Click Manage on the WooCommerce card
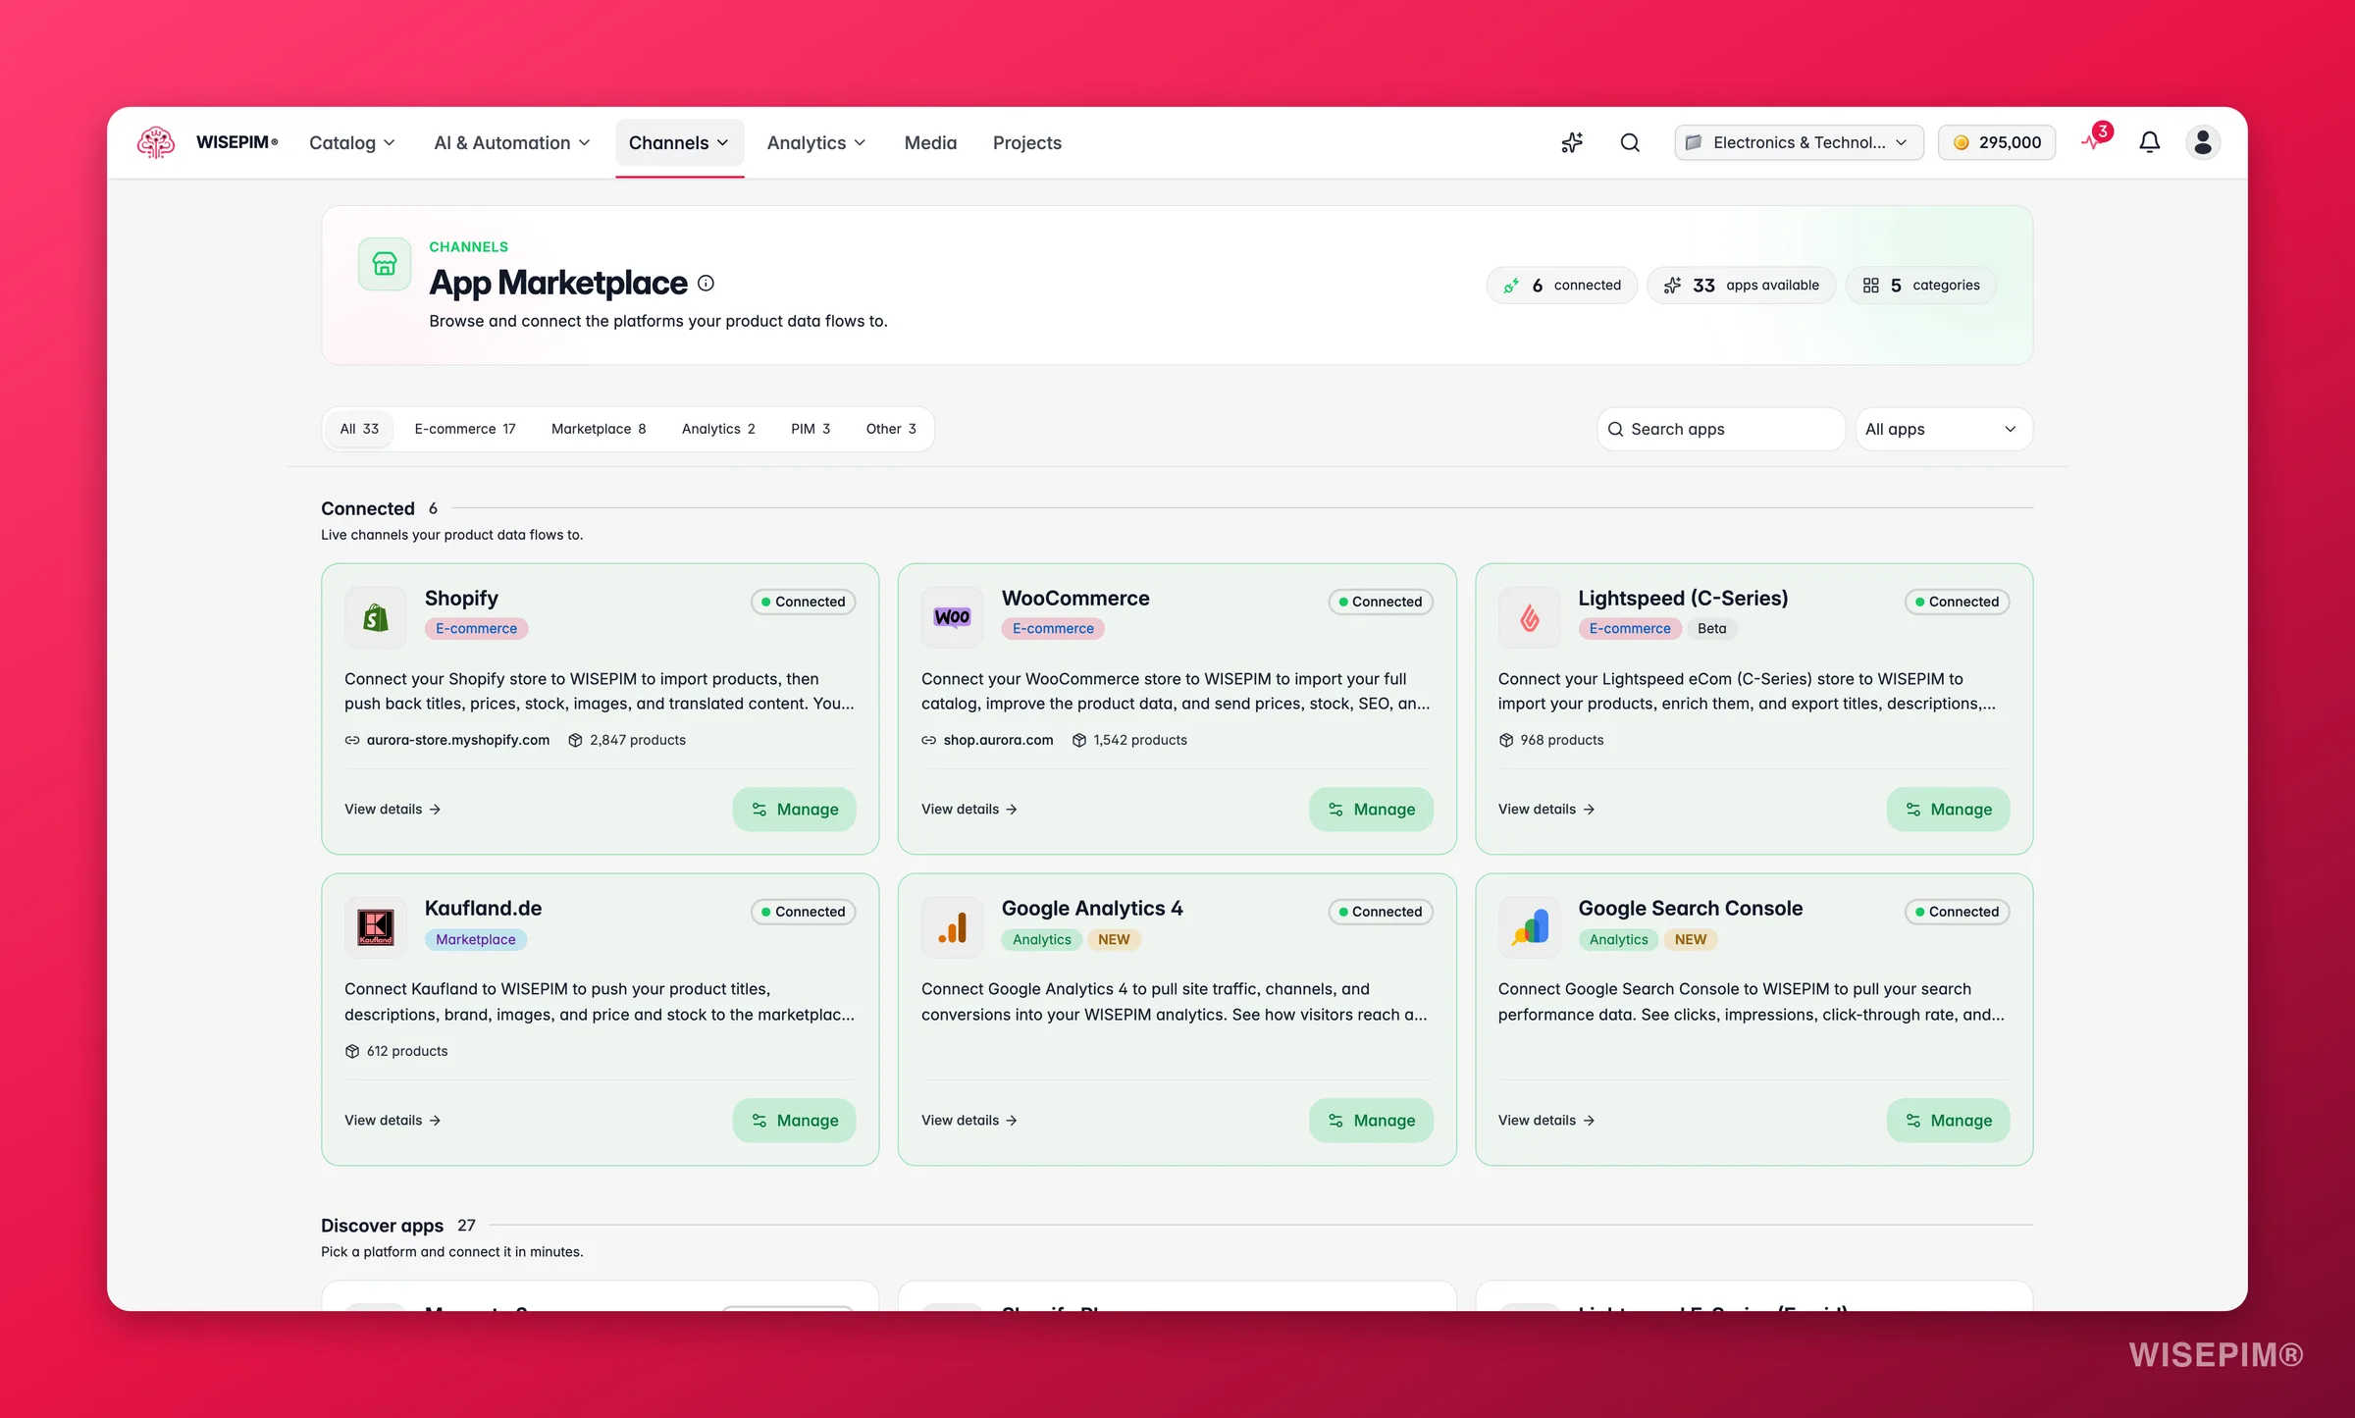The width and height of the screenshot is (2355, 1418). tap(1371, 810)
